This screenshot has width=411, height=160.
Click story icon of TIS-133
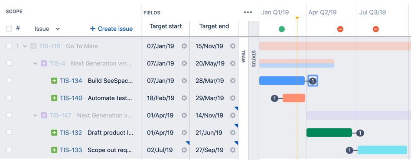[54, 150]
